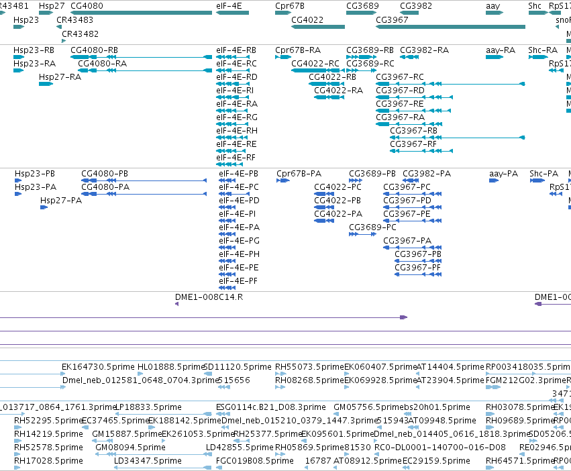Screen dimensions: 571x471
Task: Click EST HL01888.5prime label
Action: pyautogui.click(x=171, y=366)
